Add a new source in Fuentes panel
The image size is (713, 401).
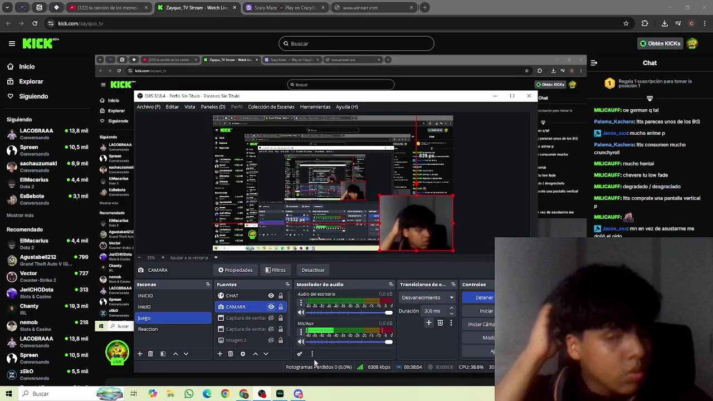click(x=219, y=354)
